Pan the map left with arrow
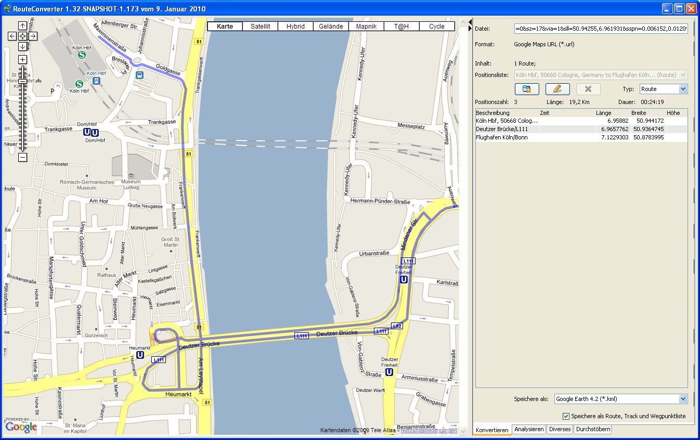This screenshot has height=440, width=700. click(x=12, y=36)
